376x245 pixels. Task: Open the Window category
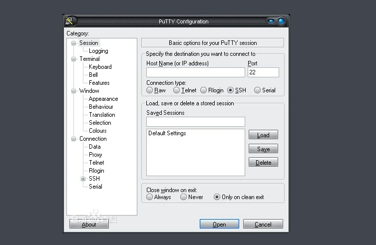click(x=89, y=91)
